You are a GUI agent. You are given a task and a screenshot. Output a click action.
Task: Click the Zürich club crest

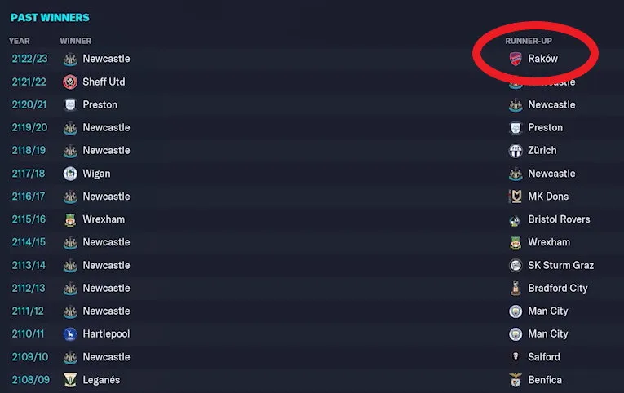point(516,151)
